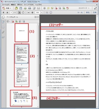The width and height of the screenshot is (99, 109).
Task: Open the 表示(V) menu
Action: pos(20,5)
